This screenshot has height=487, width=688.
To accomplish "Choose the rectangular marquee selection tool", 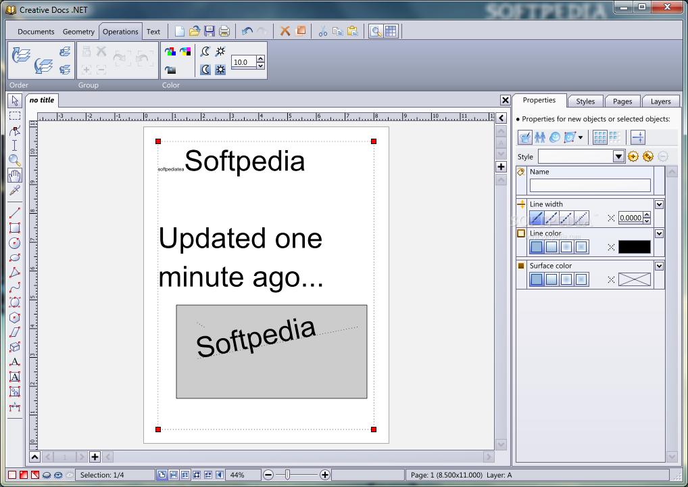I will click(x=14, y=116).
